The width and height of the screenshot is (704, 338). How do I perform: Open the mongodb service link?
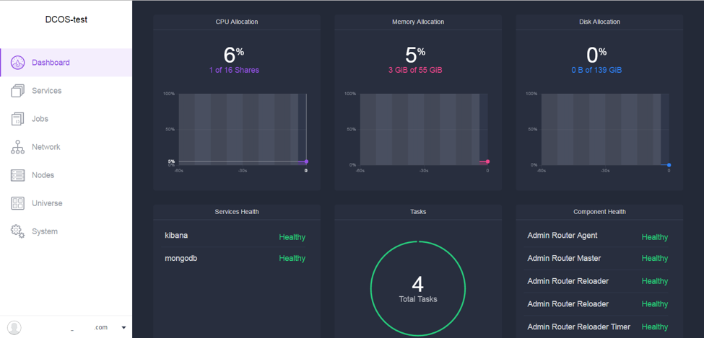pos(181,258)
